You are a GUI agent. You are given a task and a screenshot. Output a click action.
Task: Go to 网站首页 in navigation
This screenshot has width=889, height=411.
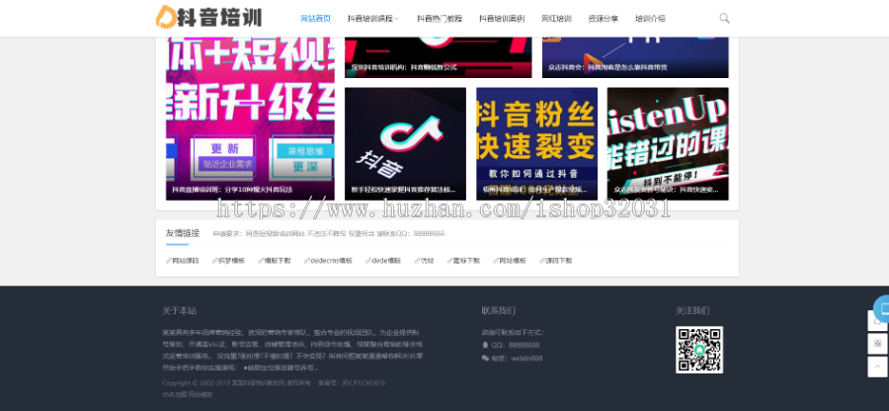(315, 19)
